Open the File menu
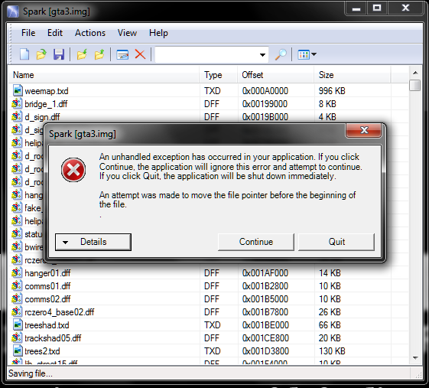This screenshot has width=429, height=388. click(28, 33)
